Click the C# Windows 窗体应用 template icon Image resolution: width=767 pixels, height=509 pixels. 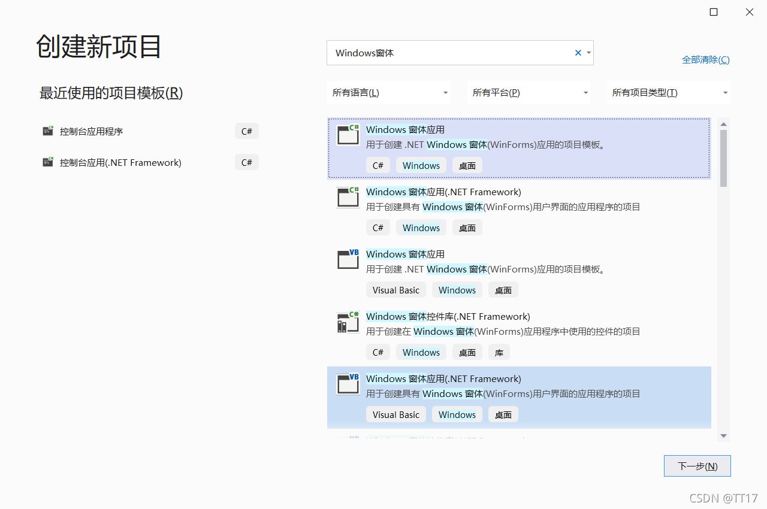click(x=348, y=134)
